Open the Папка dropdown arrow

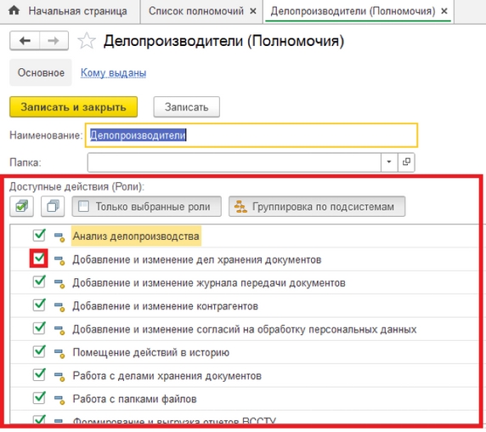click(389, 162)
